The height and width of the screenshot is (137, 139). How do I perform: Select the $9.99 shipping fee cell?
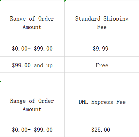[x=102, y=48]
